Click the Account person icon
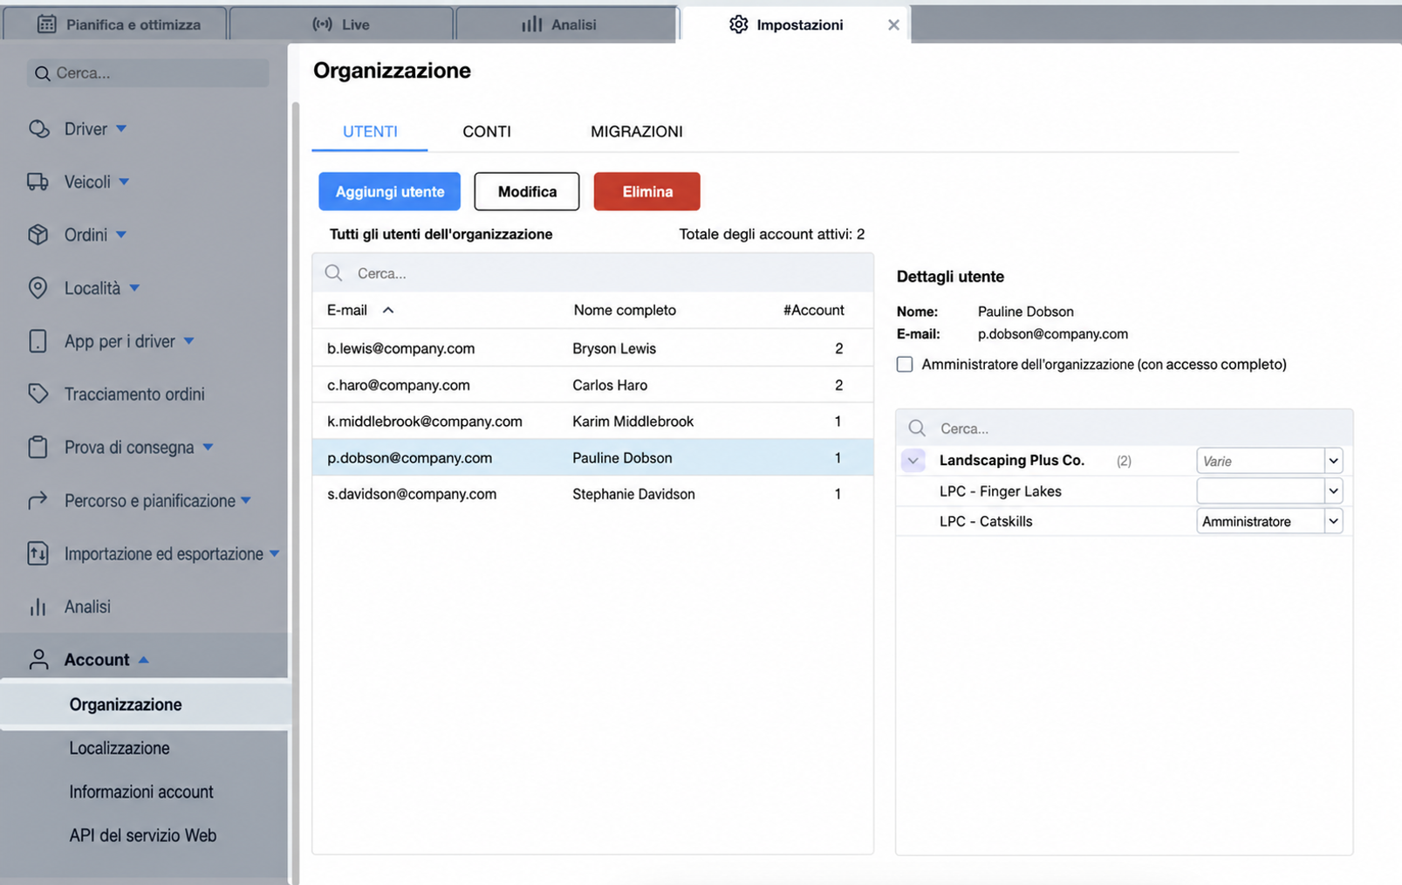 point(38,660)
